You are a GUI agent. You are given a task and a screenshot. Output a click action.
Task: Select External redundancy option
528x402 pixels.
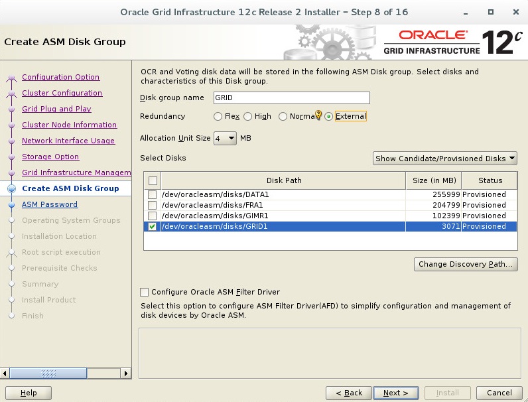pos(328,117)
